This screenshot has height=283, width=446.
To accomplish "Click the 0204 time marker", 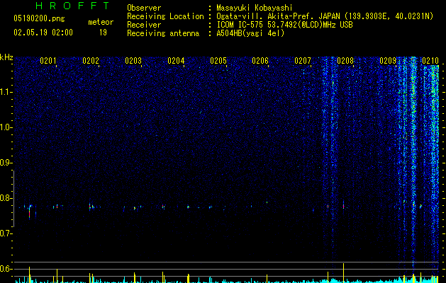I will coord(176,61).
